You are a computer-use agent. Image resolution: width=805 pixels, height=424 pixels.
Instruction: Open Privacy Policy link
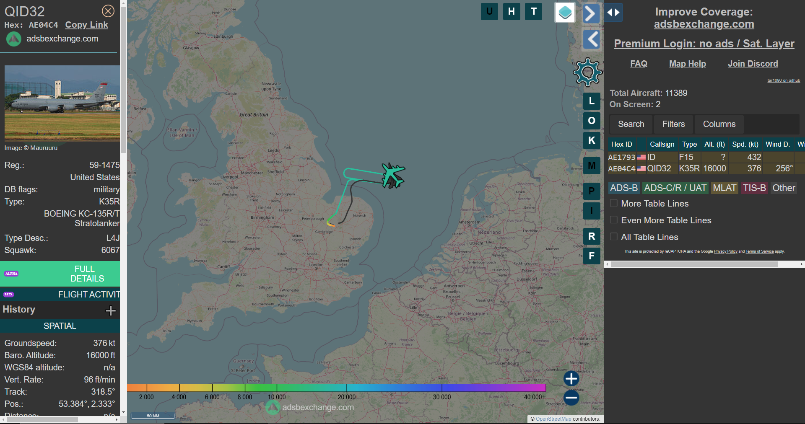(725, 251)
